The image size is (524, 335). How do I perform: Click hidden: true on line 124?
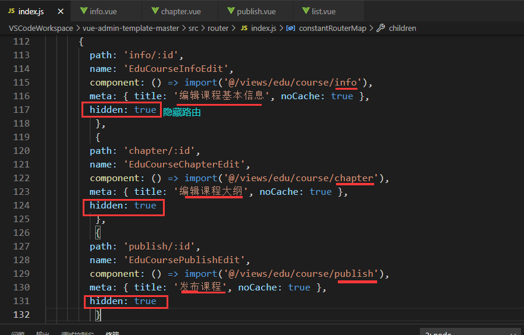(x=123, y=206)
